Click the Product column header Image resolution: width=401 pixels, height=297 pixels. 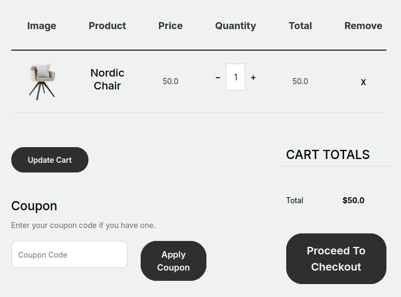pos(107,26)
